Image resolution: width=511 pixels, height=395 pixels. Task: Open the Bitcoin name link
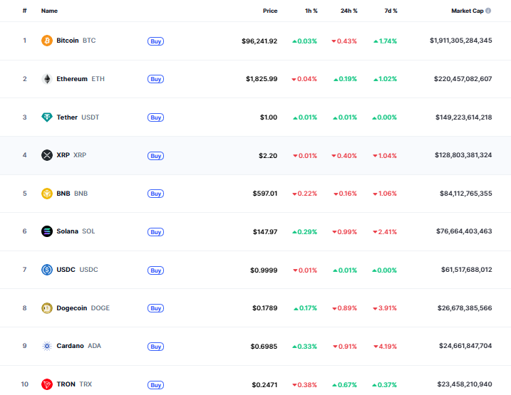(68, 41)
